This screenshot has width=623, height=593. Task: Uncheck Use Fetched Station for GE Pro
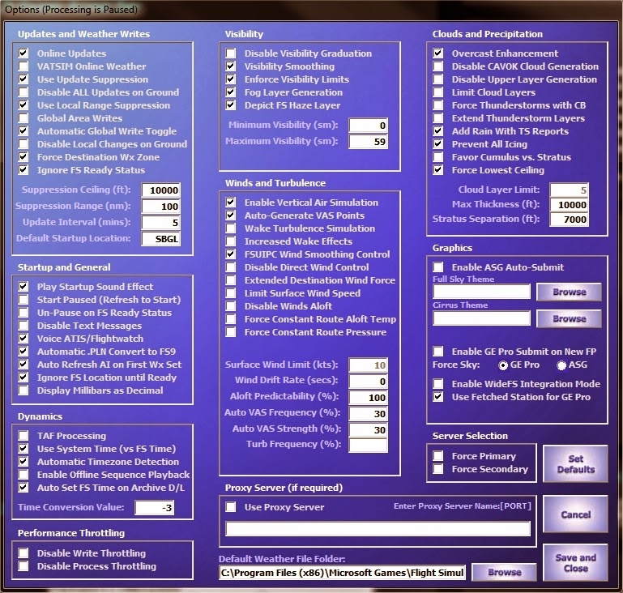tap(437, 397)
